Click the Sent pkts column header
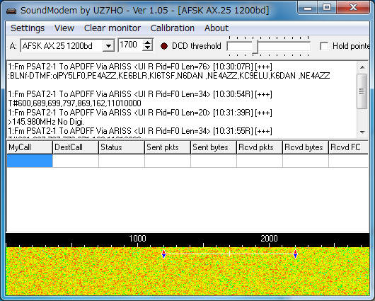Image resolution: width=375 pixels, height=301 pixels. click(168, 147)
